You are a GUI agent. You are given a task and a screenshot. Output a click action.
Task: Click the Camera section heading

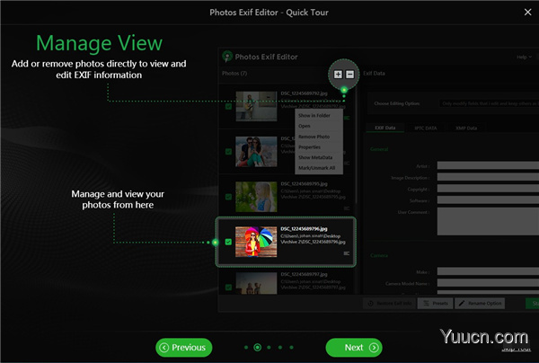tap(379, 255)
